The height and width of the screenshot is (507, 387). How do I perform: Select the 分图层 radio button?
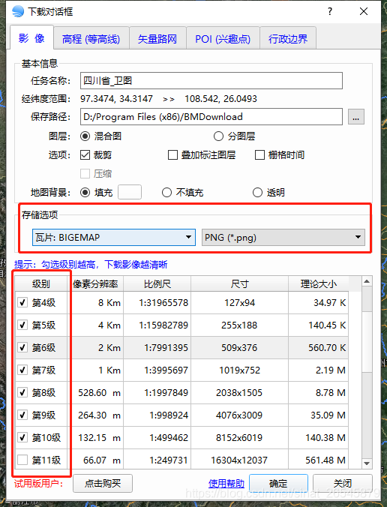(218, 136)
